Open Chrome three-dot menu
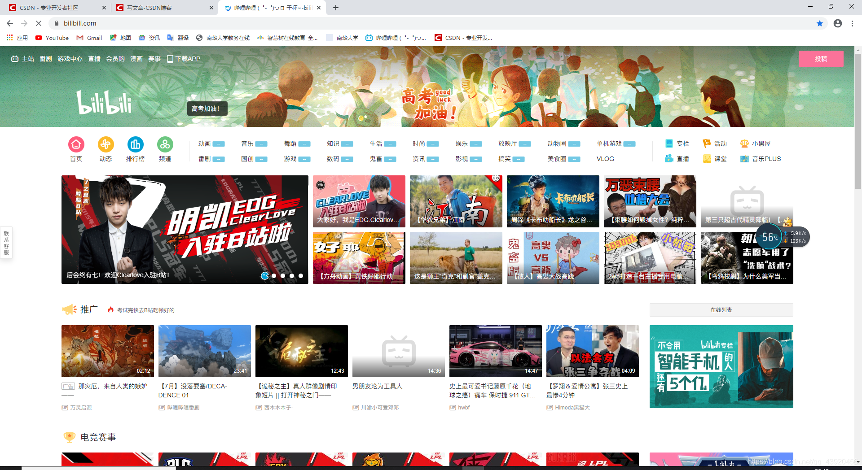This screenshot has width=862, height=470. [852, 23]
